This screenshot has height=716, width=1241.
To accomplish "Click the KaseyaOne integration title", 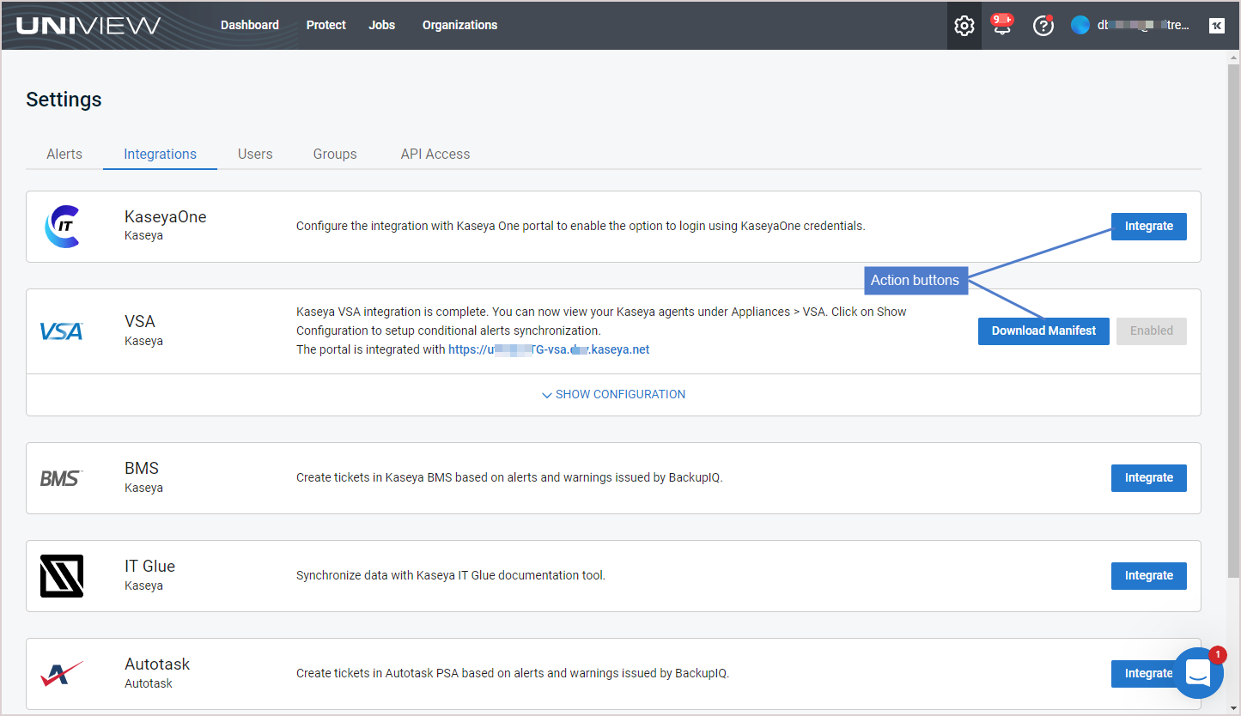I will [166, 217].
